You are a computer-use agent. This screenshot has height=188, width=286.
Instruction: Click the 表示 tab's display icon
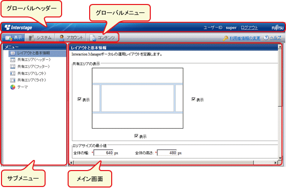pos(9,38)
